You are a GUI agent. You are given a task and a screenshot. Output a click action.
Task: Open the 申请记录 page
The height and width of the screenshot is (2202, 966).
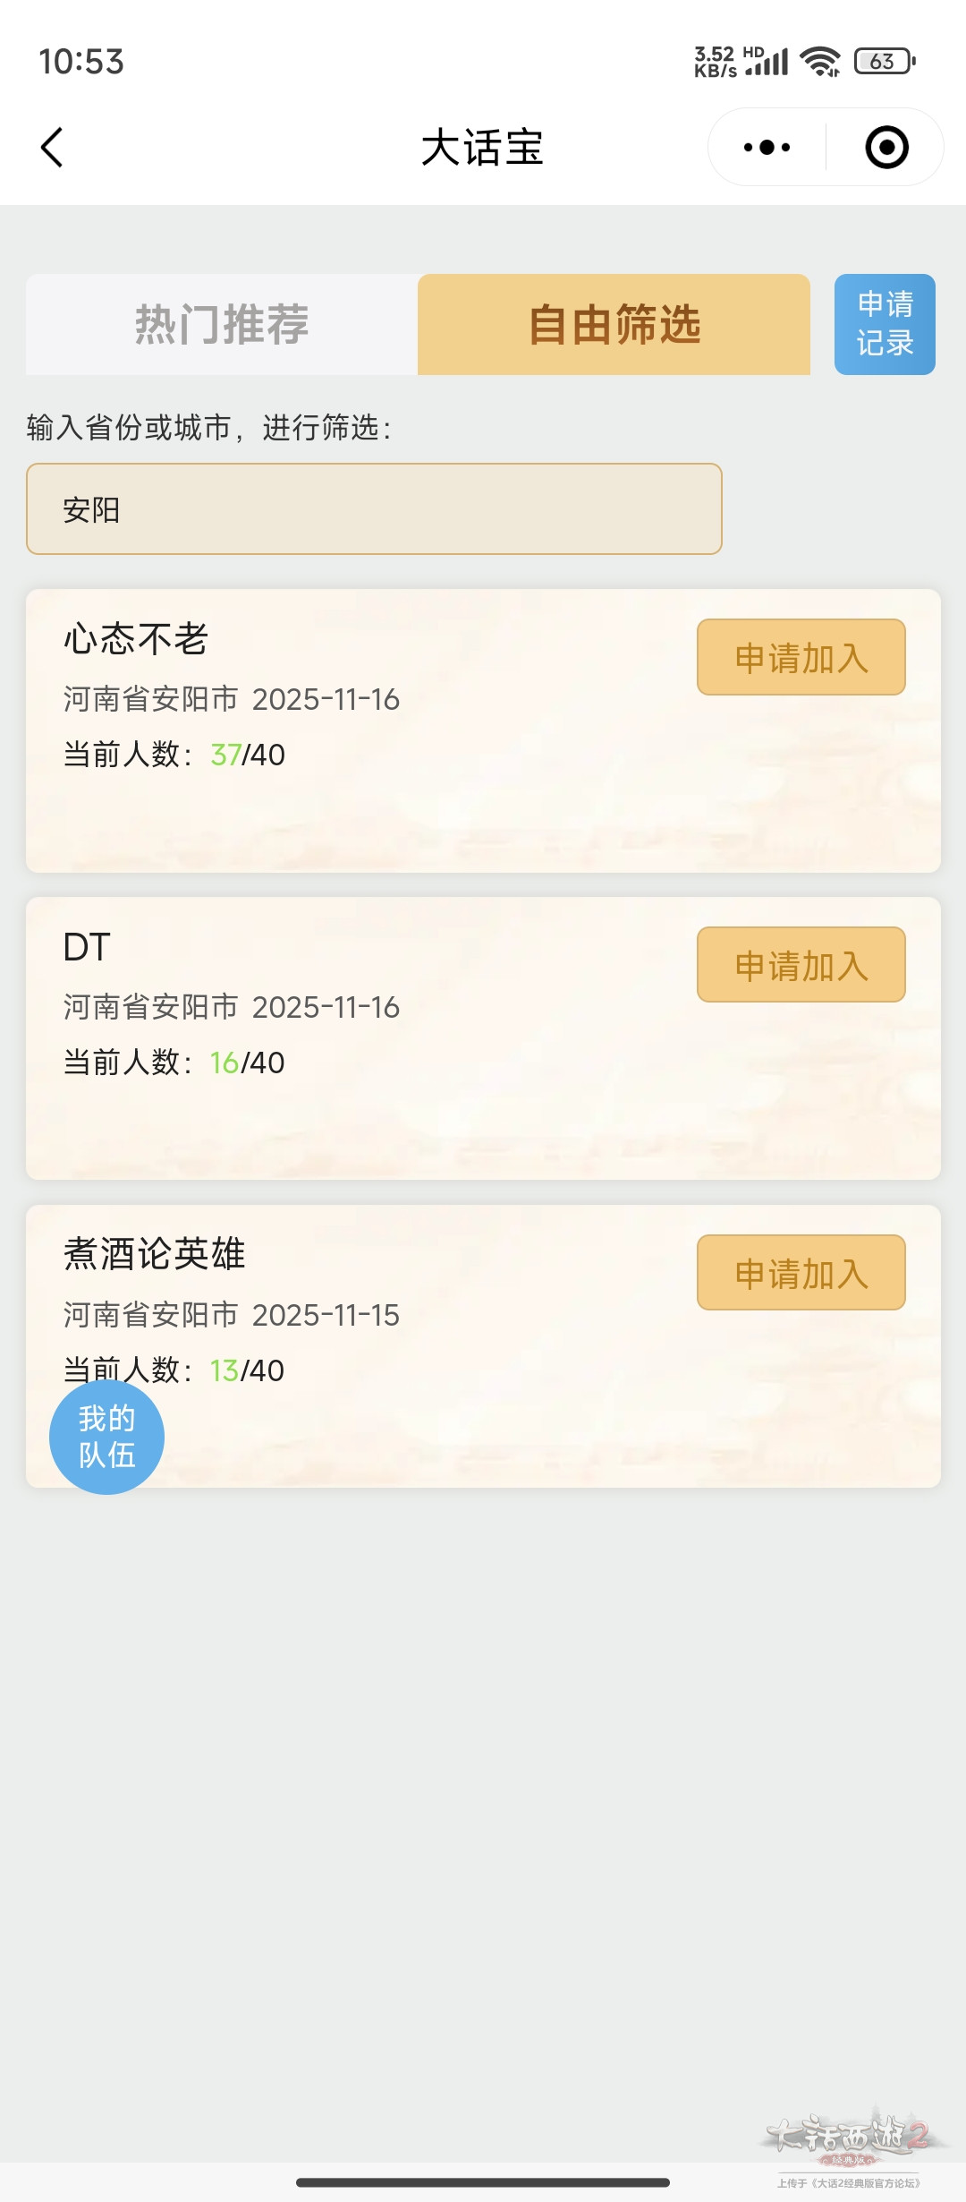coord(885,324)
